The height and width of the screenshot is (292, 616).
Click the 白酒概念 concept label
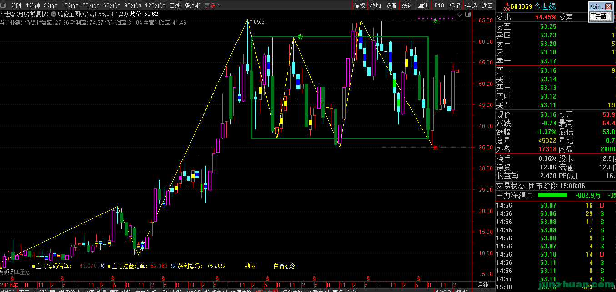click(x=284, y=266)
